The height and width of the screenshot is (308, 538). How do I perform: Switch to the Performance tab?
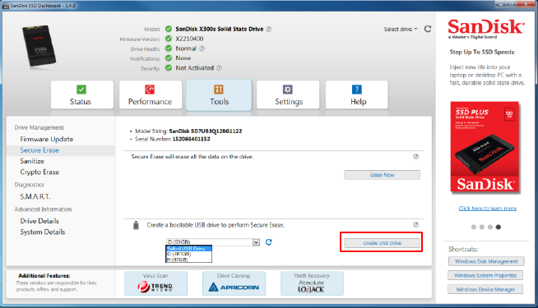click(151, 95)
